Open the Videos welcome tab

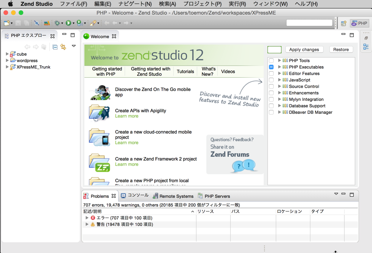[x=228, y=72]
